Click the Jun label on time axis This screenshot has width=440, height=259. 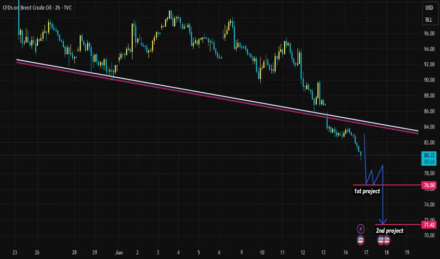pyautogui.click(x=119, y=252)
